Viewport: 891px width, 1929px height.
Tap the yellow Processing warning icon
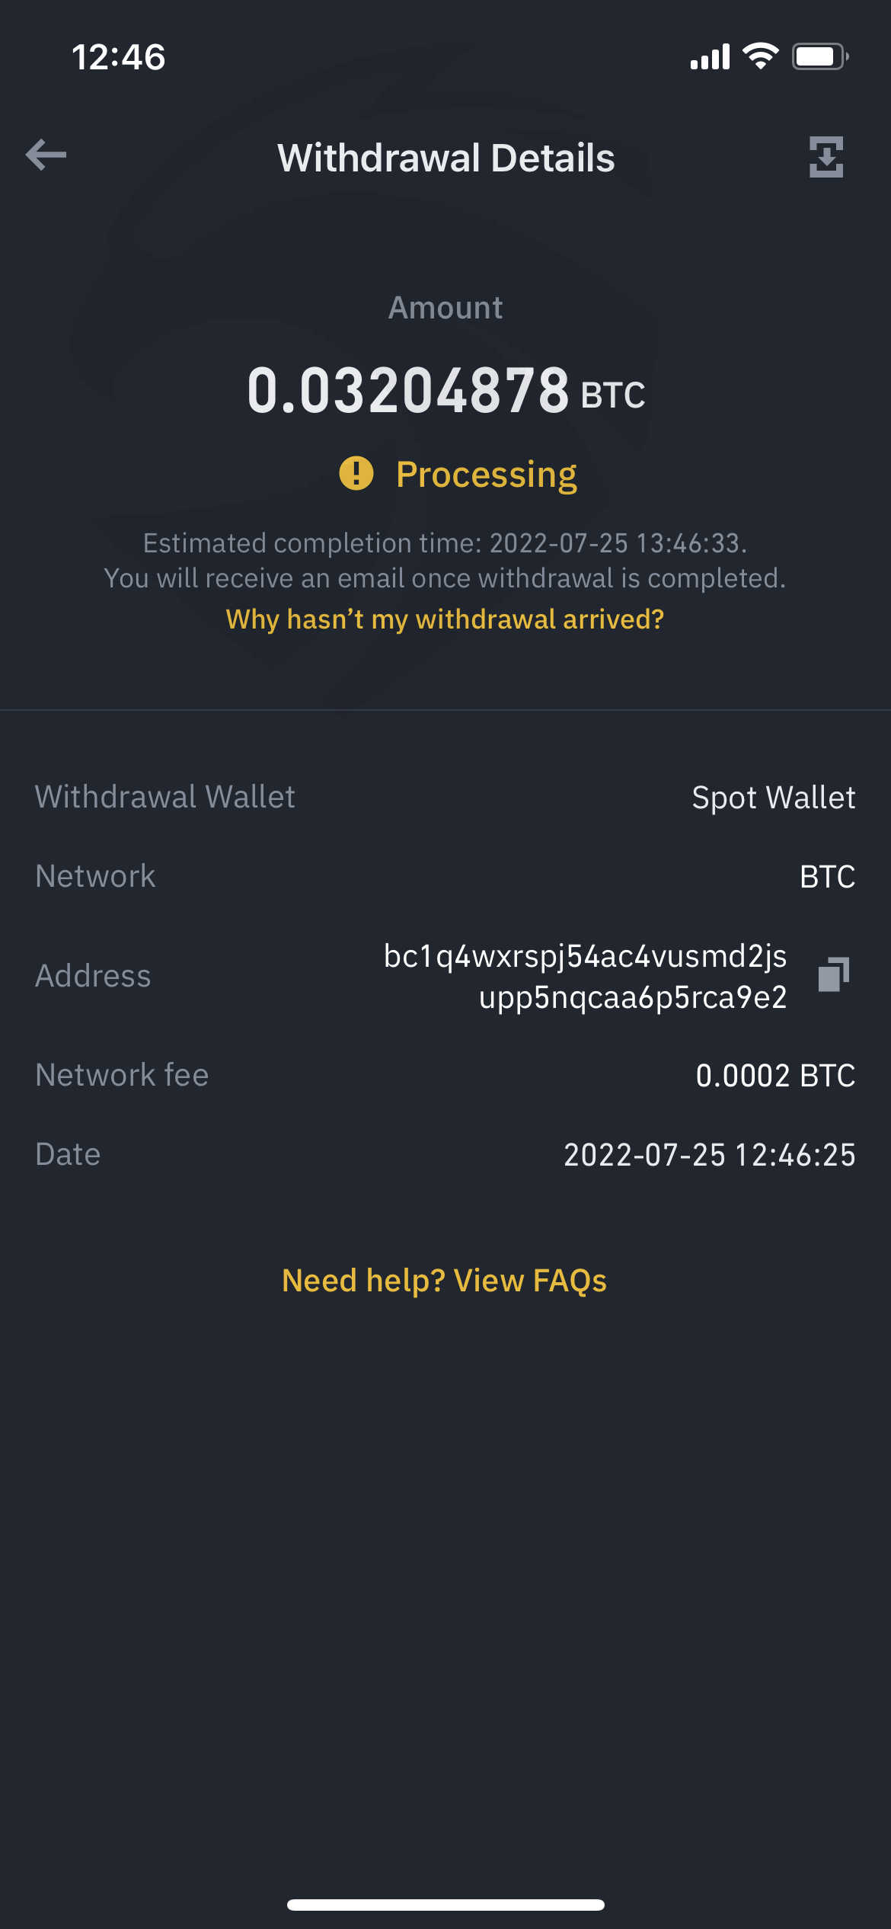(x=356, y=473)
